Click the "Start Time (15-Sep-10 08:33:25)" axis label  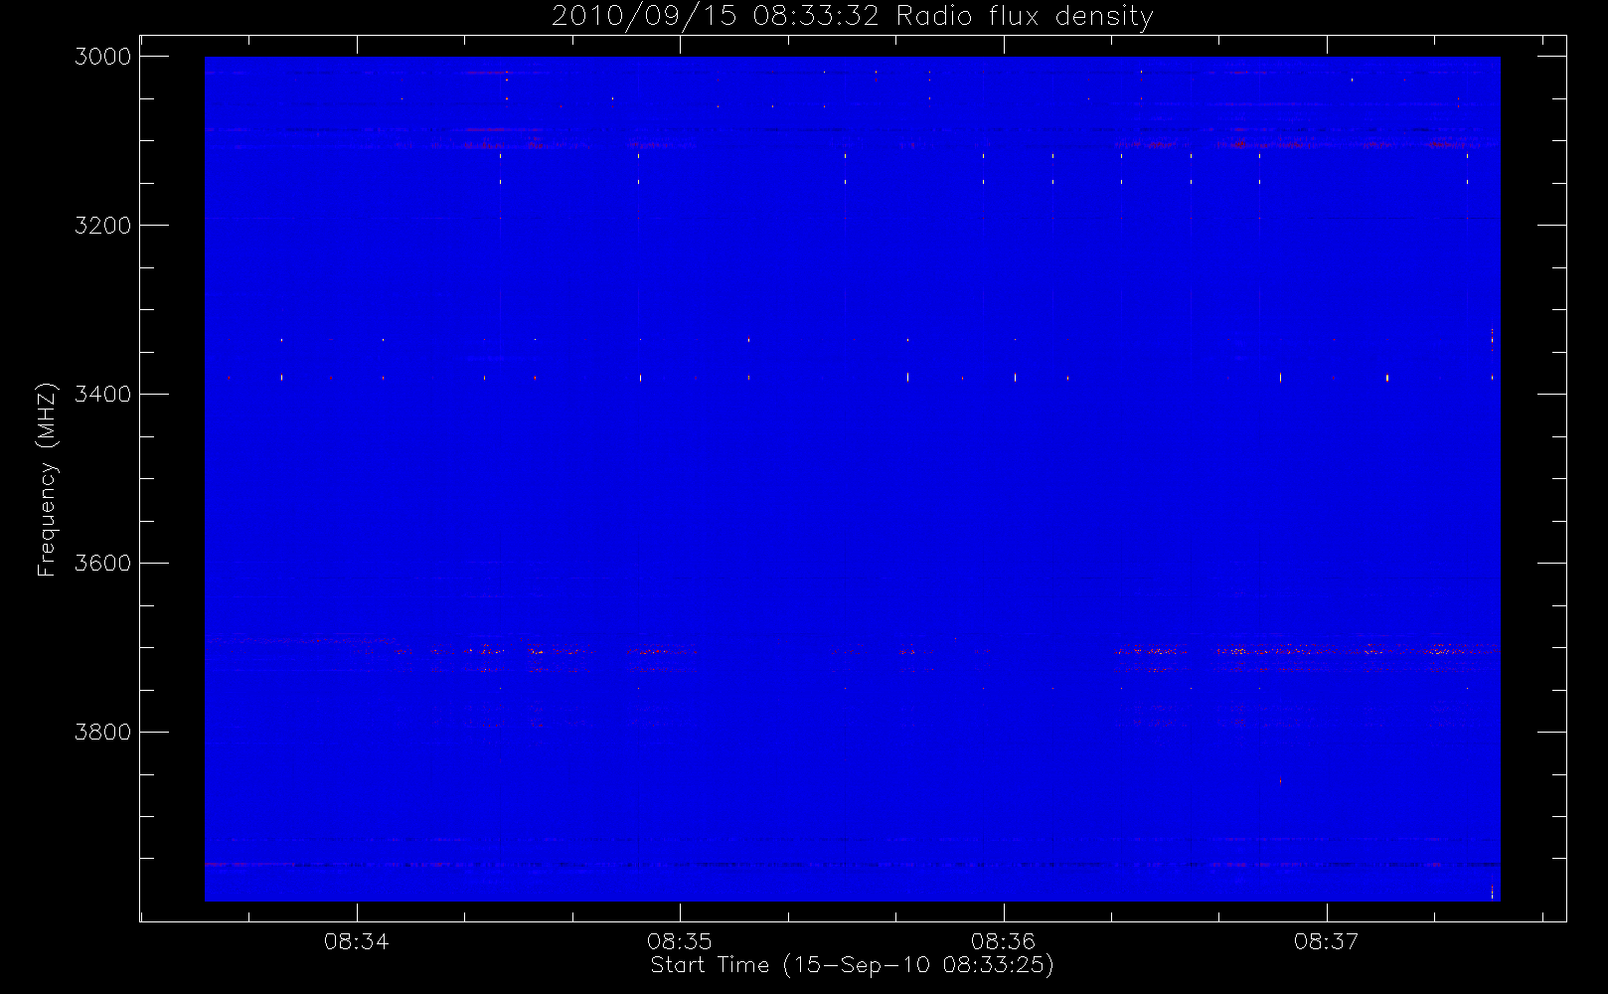(x=852, y=965)
